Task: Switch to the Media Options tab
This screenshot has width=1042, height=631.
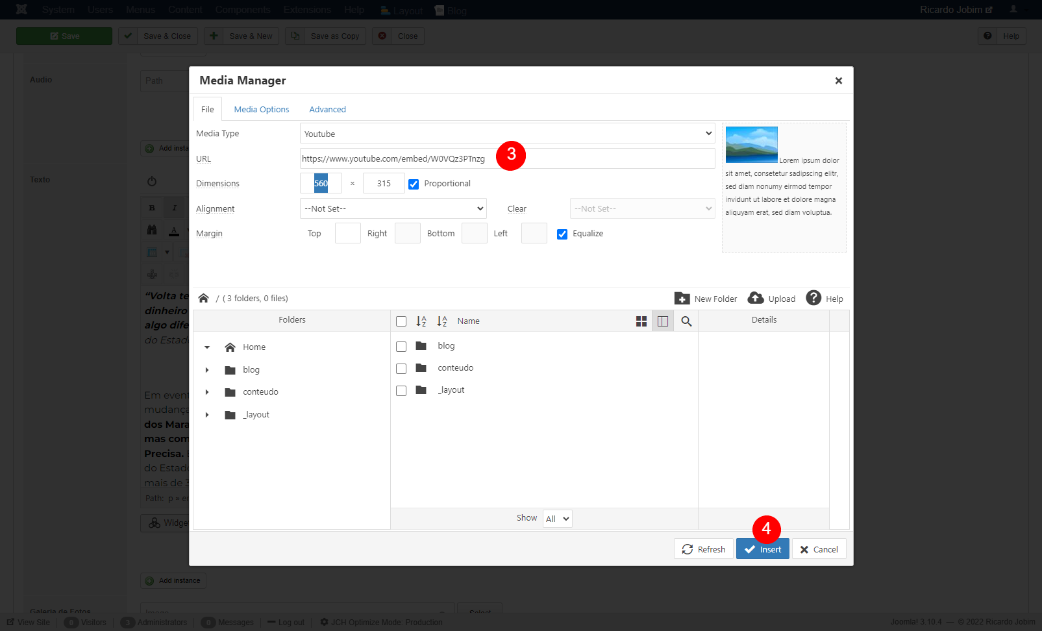Action: click(x=262, y=109)
